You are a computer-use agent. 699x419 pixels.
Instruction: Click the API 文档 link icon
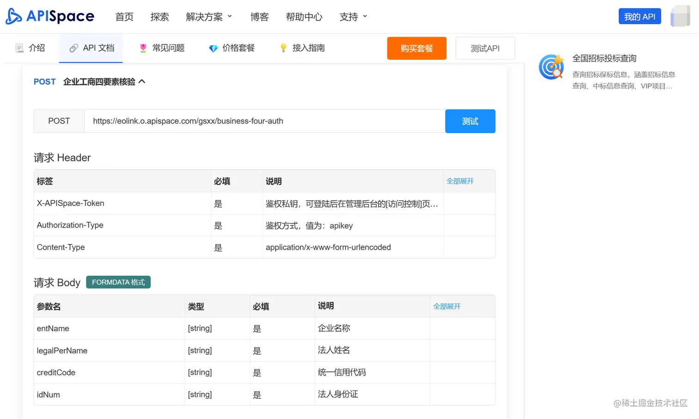tap(74, 48)
